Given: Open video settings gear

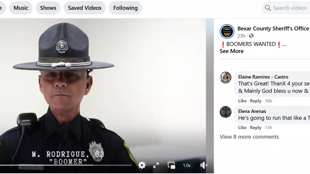Looking at the screenshot, I should tap(142, 165).
